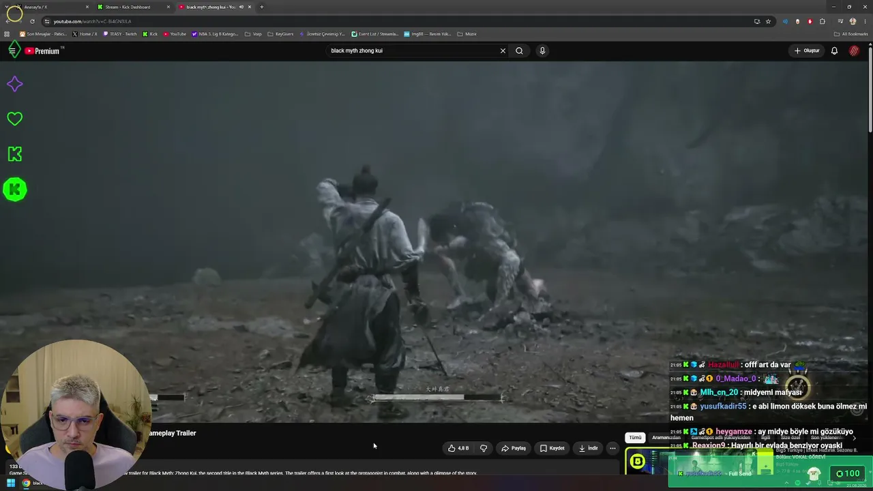
Task: Click the green 100 points badge
Action: tap(848, 473)
